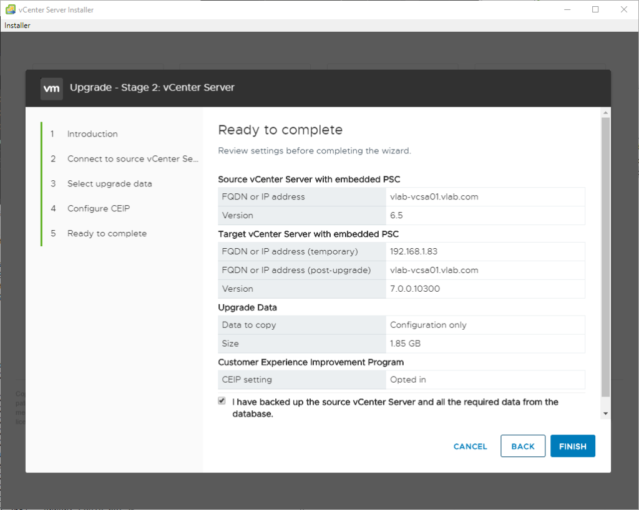Click 'Review settings before completing the wizard' text

click(x=315, y=151)
